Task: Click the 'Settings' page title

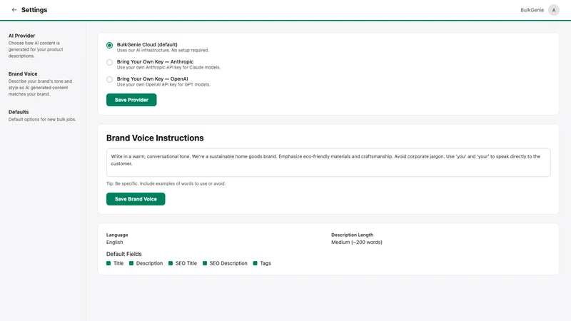Action: [34, 10]
